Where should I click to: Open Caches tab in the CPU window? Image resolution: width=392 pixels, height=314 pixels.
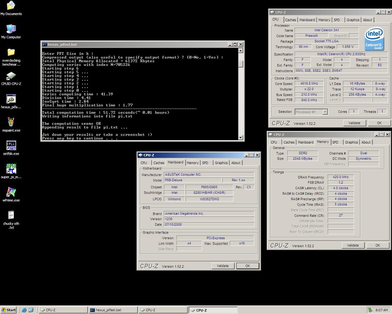290,20
